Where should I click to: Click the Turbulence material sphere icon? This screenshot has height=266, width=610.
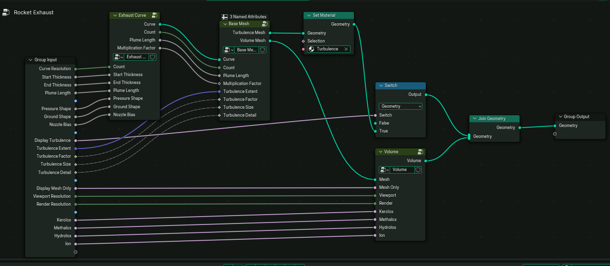[x=311, y=49]
